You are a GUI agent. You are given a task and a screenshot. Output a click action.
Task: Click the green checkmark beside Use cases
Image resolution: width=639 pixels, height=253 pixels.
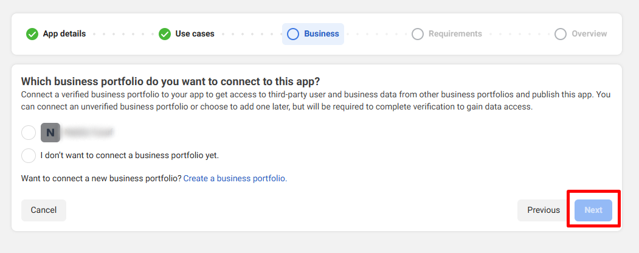tap(165, 34)
